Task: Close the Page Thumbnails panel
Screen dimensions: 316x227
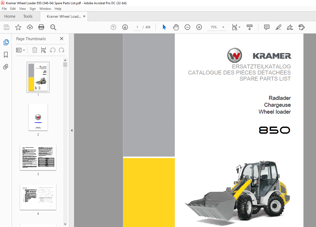Action: tap(62, 39)
